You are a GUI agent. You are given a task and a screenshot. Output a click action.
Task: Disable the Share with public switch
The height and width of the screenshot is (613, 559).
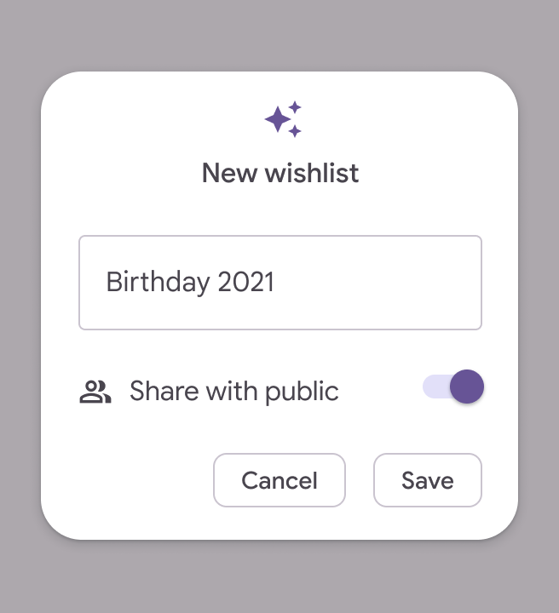(x=453, y=387)
